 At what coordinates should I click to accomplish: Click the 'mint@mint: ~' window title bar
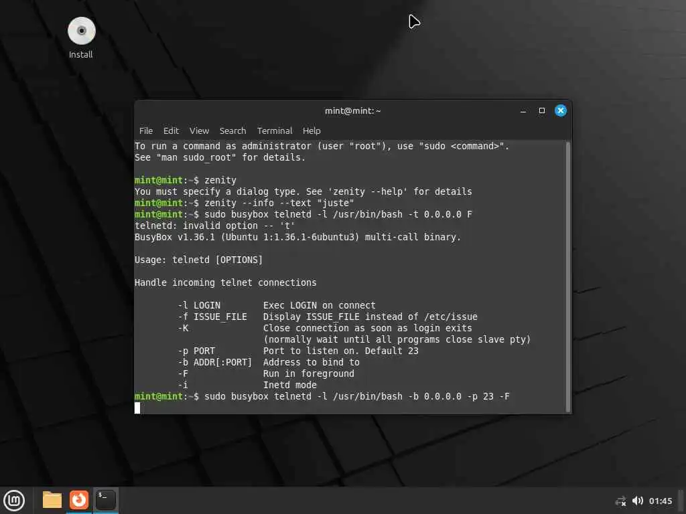pyautogui.click(x=352, y=111)
